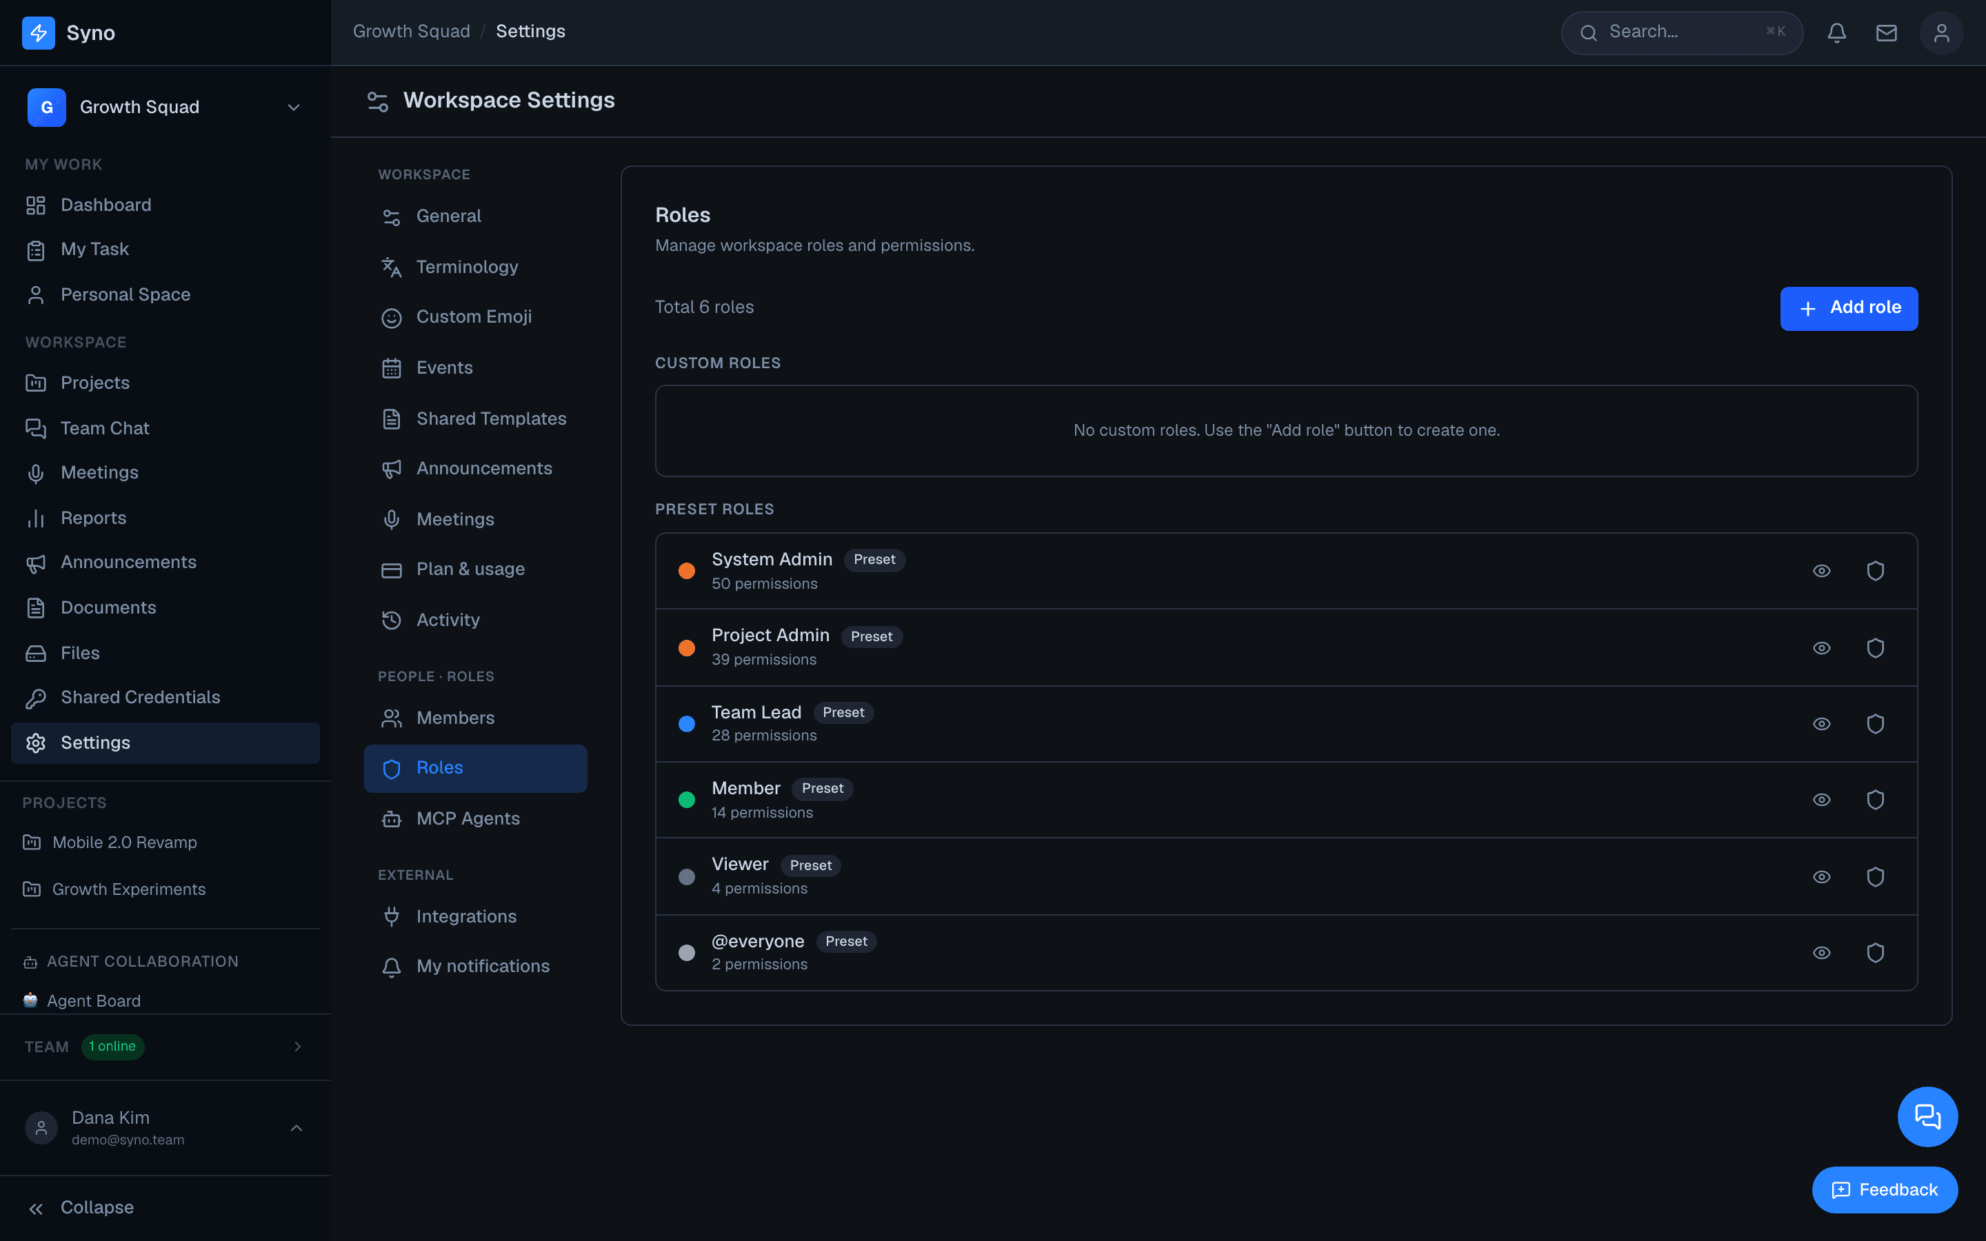View Member role via eye icon
Screen dimensions: 1986x1241
pos(1822,800)
